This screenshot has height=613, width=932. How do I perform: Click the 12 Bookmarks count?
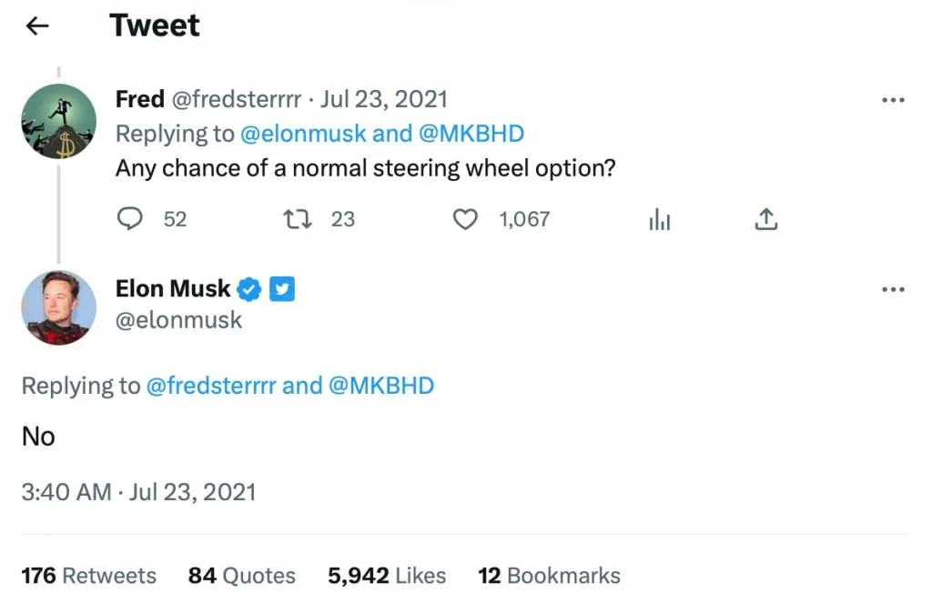[x=549, y=575]
